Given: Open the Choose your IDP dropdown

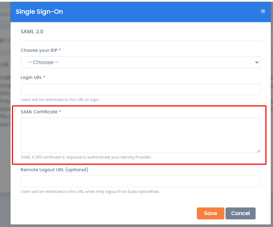Looking at the screenshot, I should click(141, 62).
